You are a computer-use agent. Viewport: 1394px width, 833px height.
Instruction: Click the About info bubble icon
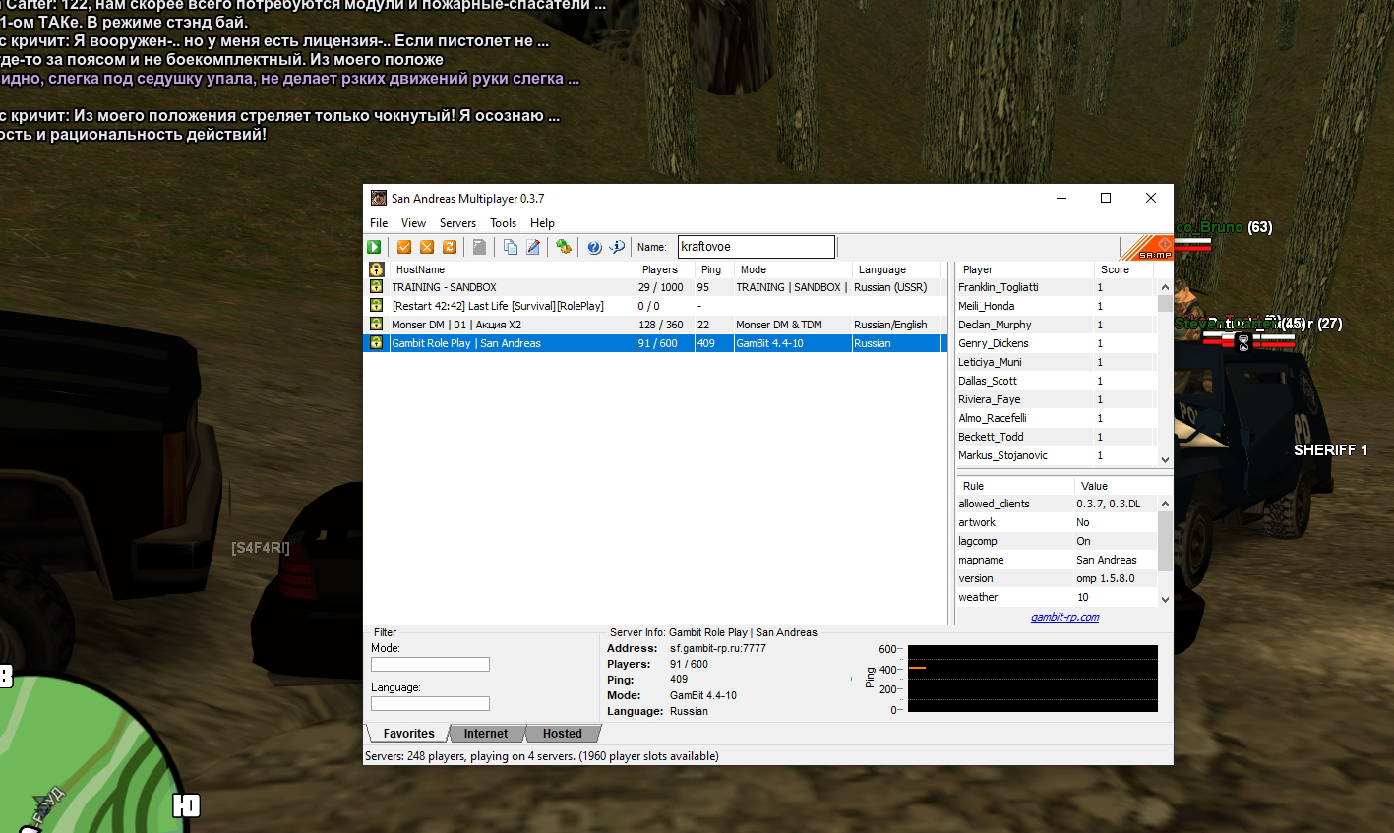[617, 247]
